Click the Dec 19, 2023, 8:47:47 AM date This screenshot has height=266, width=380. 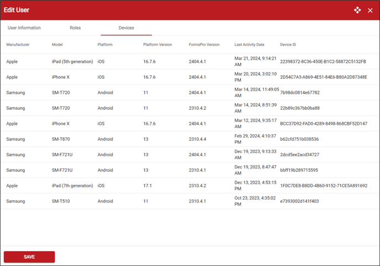point(255,170)
